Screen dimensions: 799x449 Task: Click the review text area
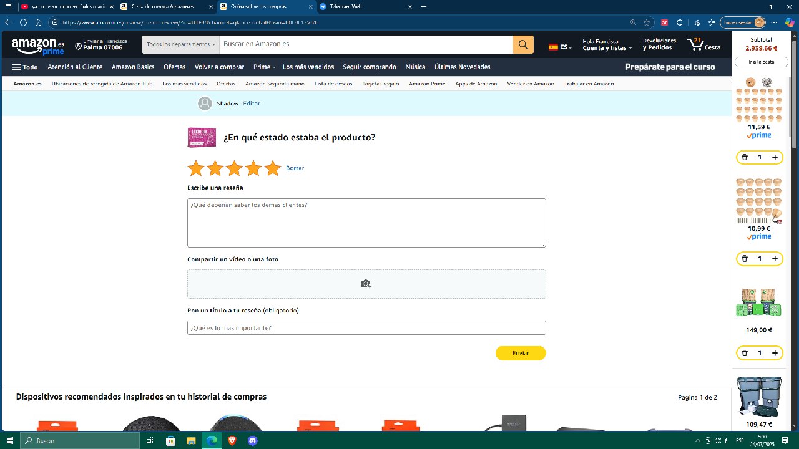pos(366,223)
